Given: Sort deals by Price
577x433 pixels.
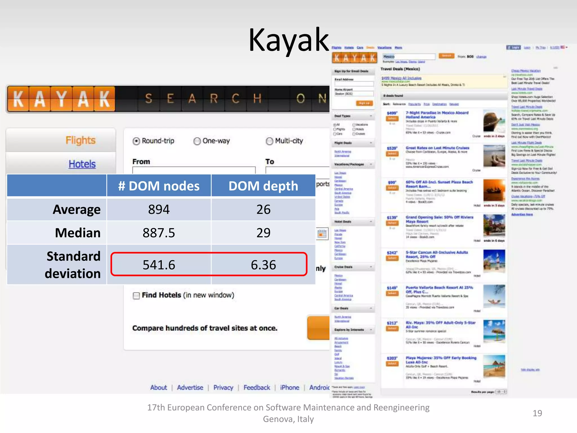Looking at the screenshot, I should click(427, 104).
